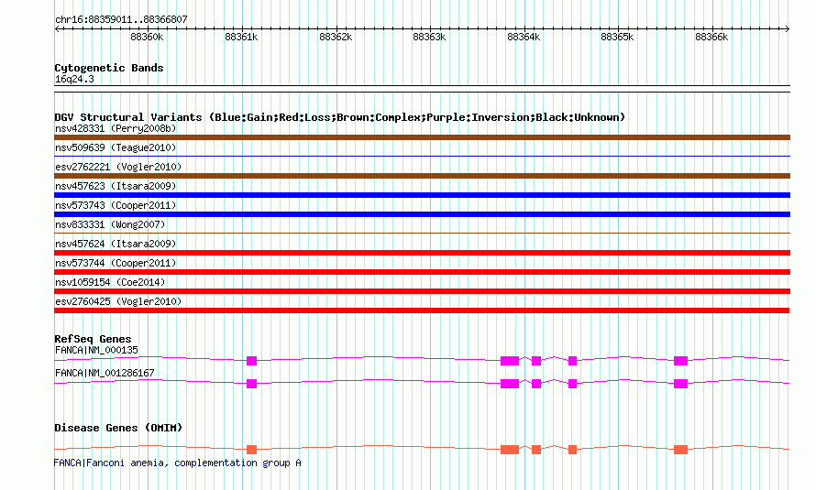Select the esv2760425 (Vogler2010) red loss bar

[x=422, y=310]
